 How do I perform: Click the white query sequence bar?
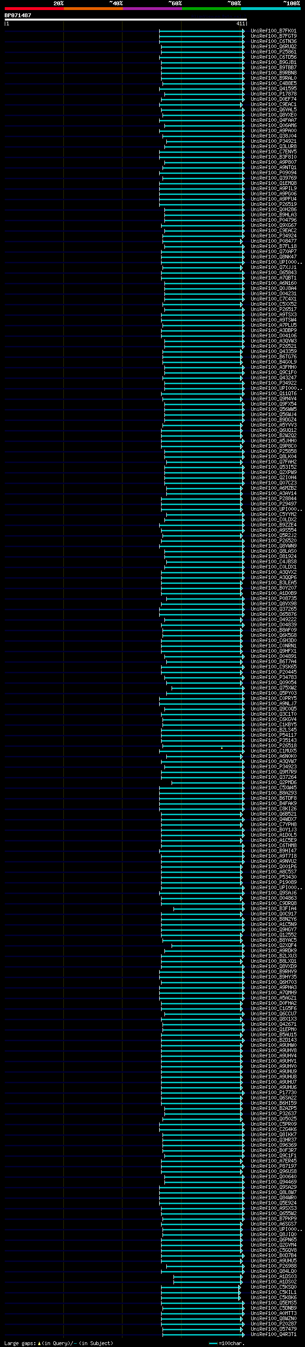coord(126,20)
